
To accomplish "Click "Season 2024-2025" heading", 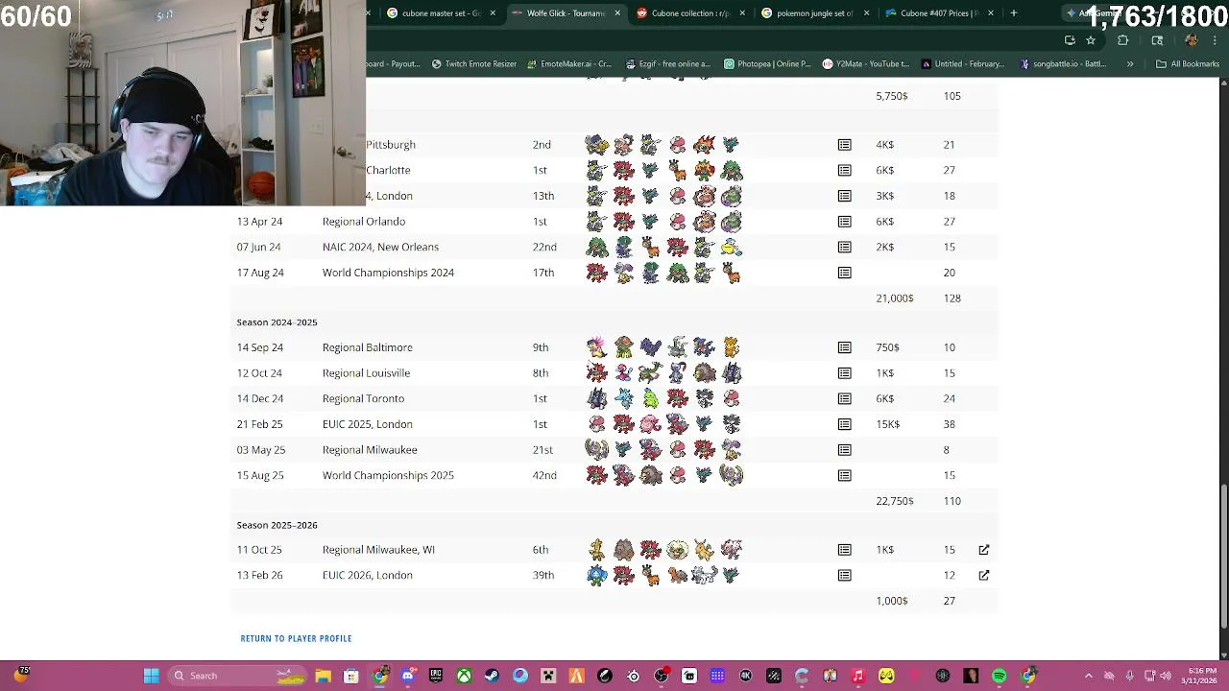I will tap(277, 322).
